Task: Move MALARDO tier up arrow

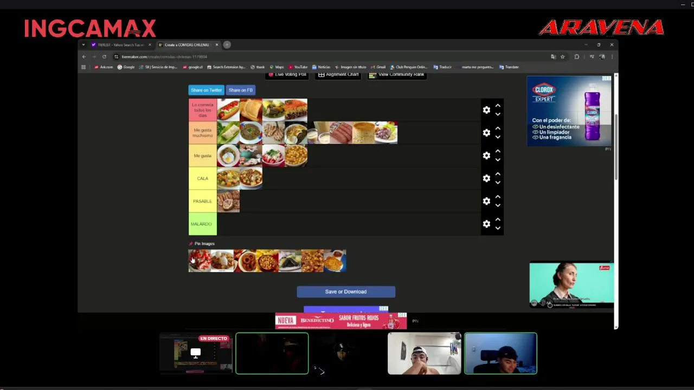Action: (x=498, y=219)
